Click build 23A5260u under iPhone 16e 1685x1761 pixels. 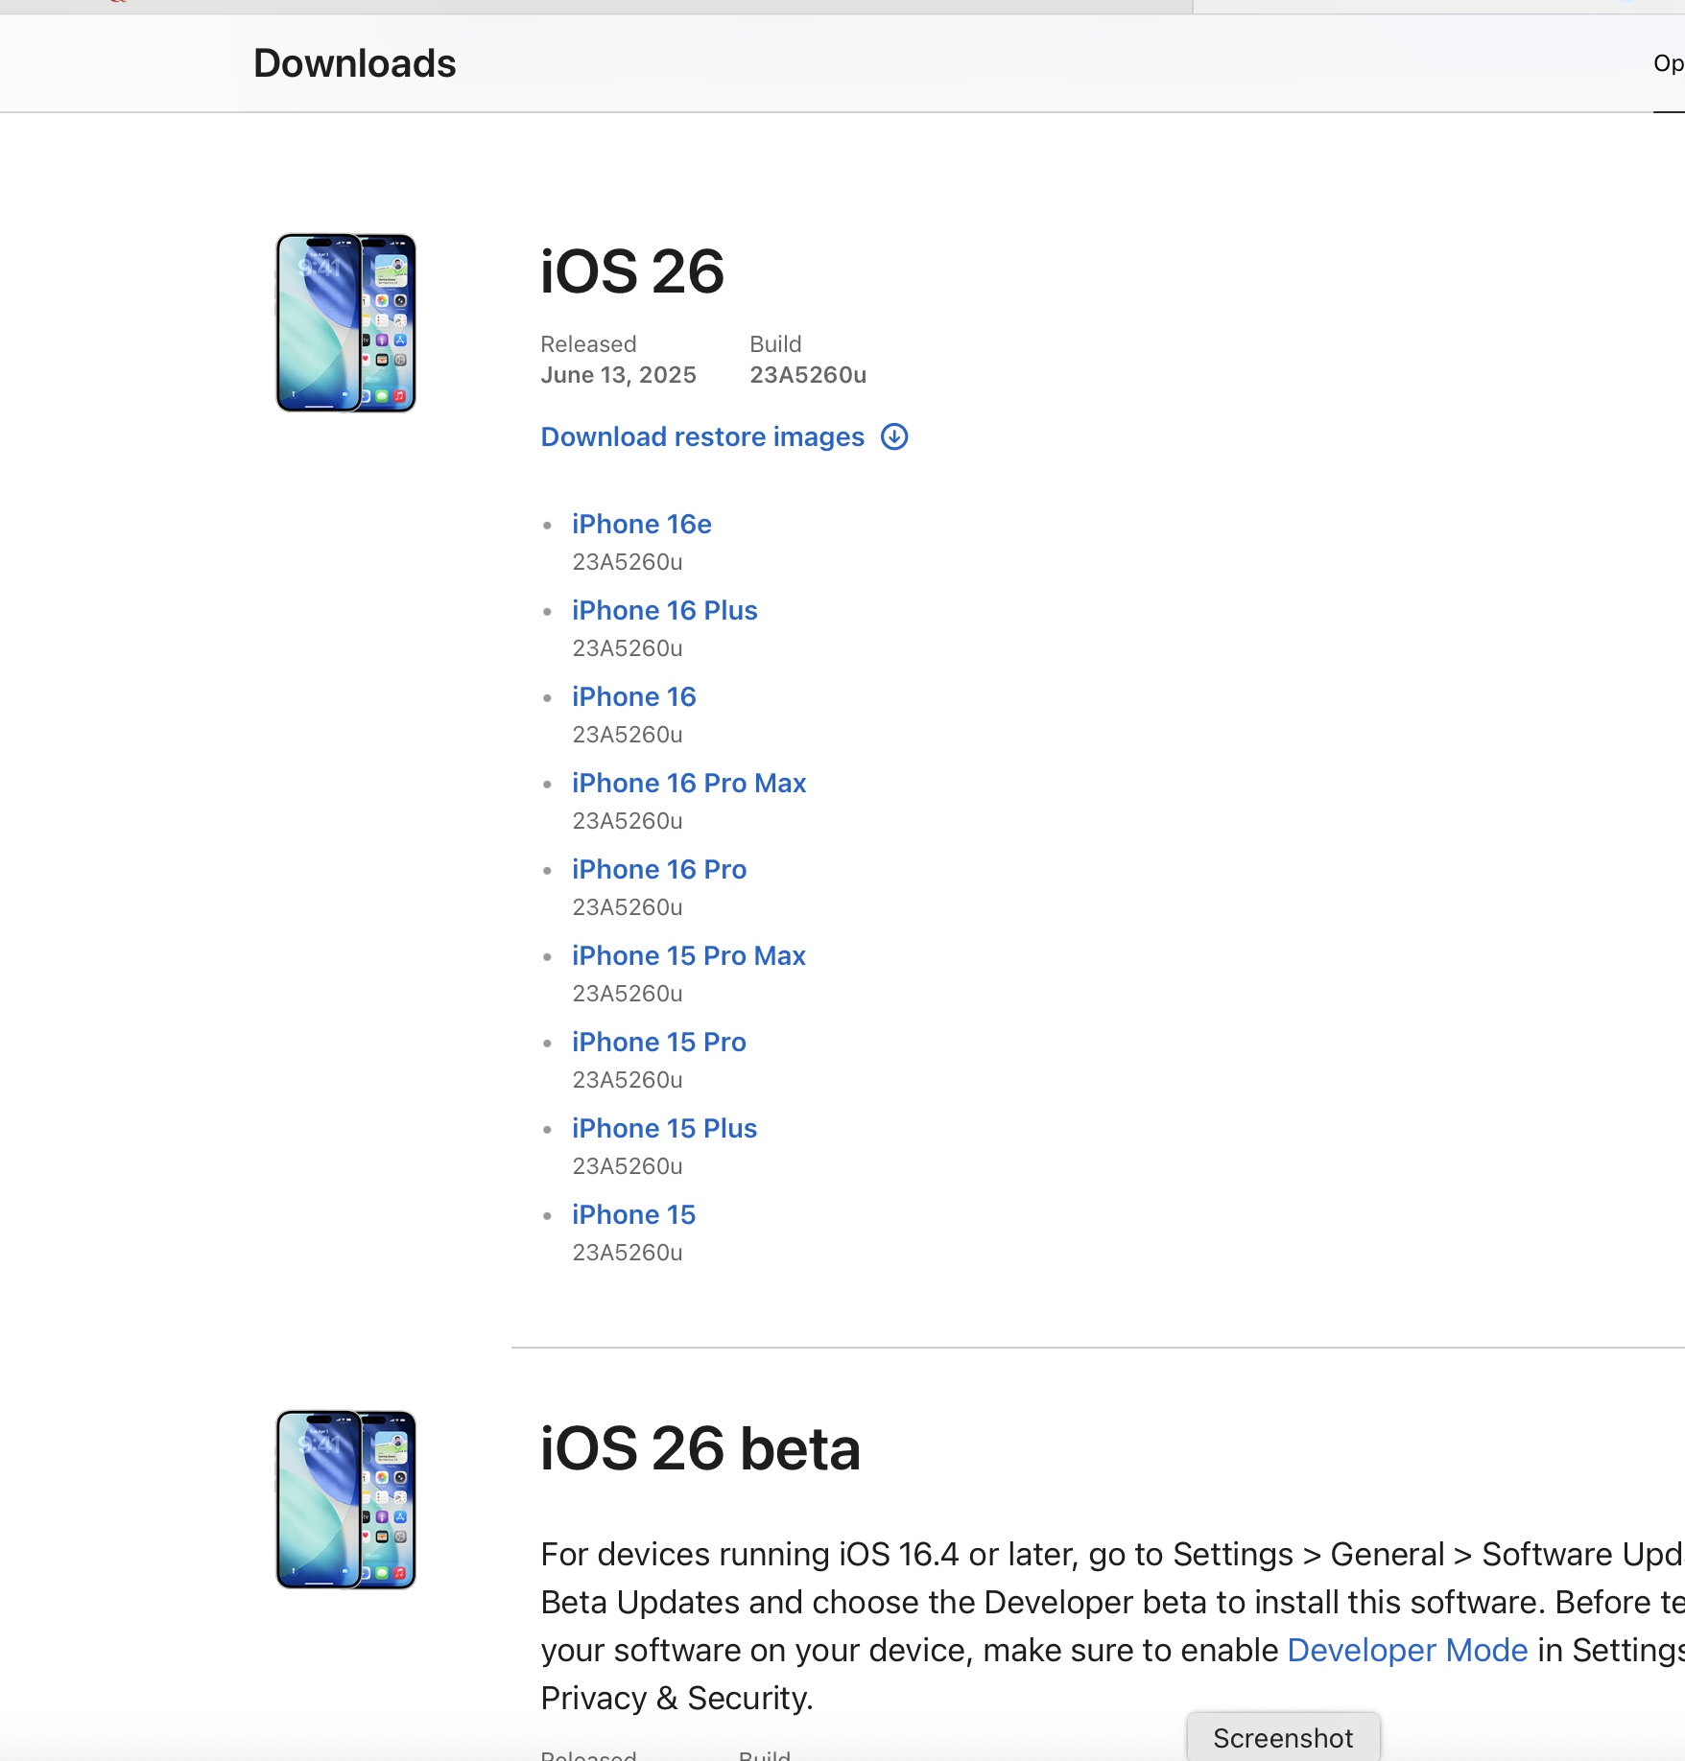pos(628,562)
